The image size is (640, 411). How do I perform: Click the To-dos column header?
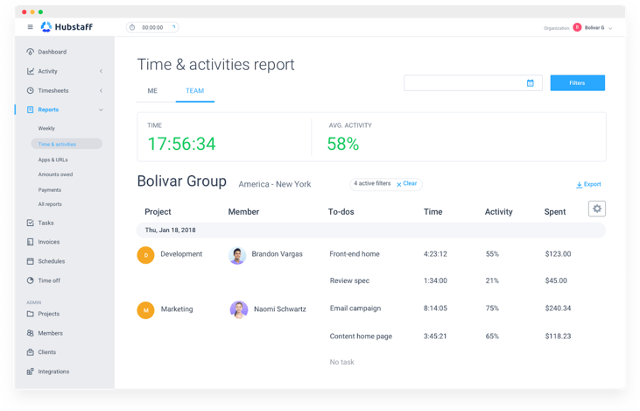pyautogui.click(x=341, y=211)
